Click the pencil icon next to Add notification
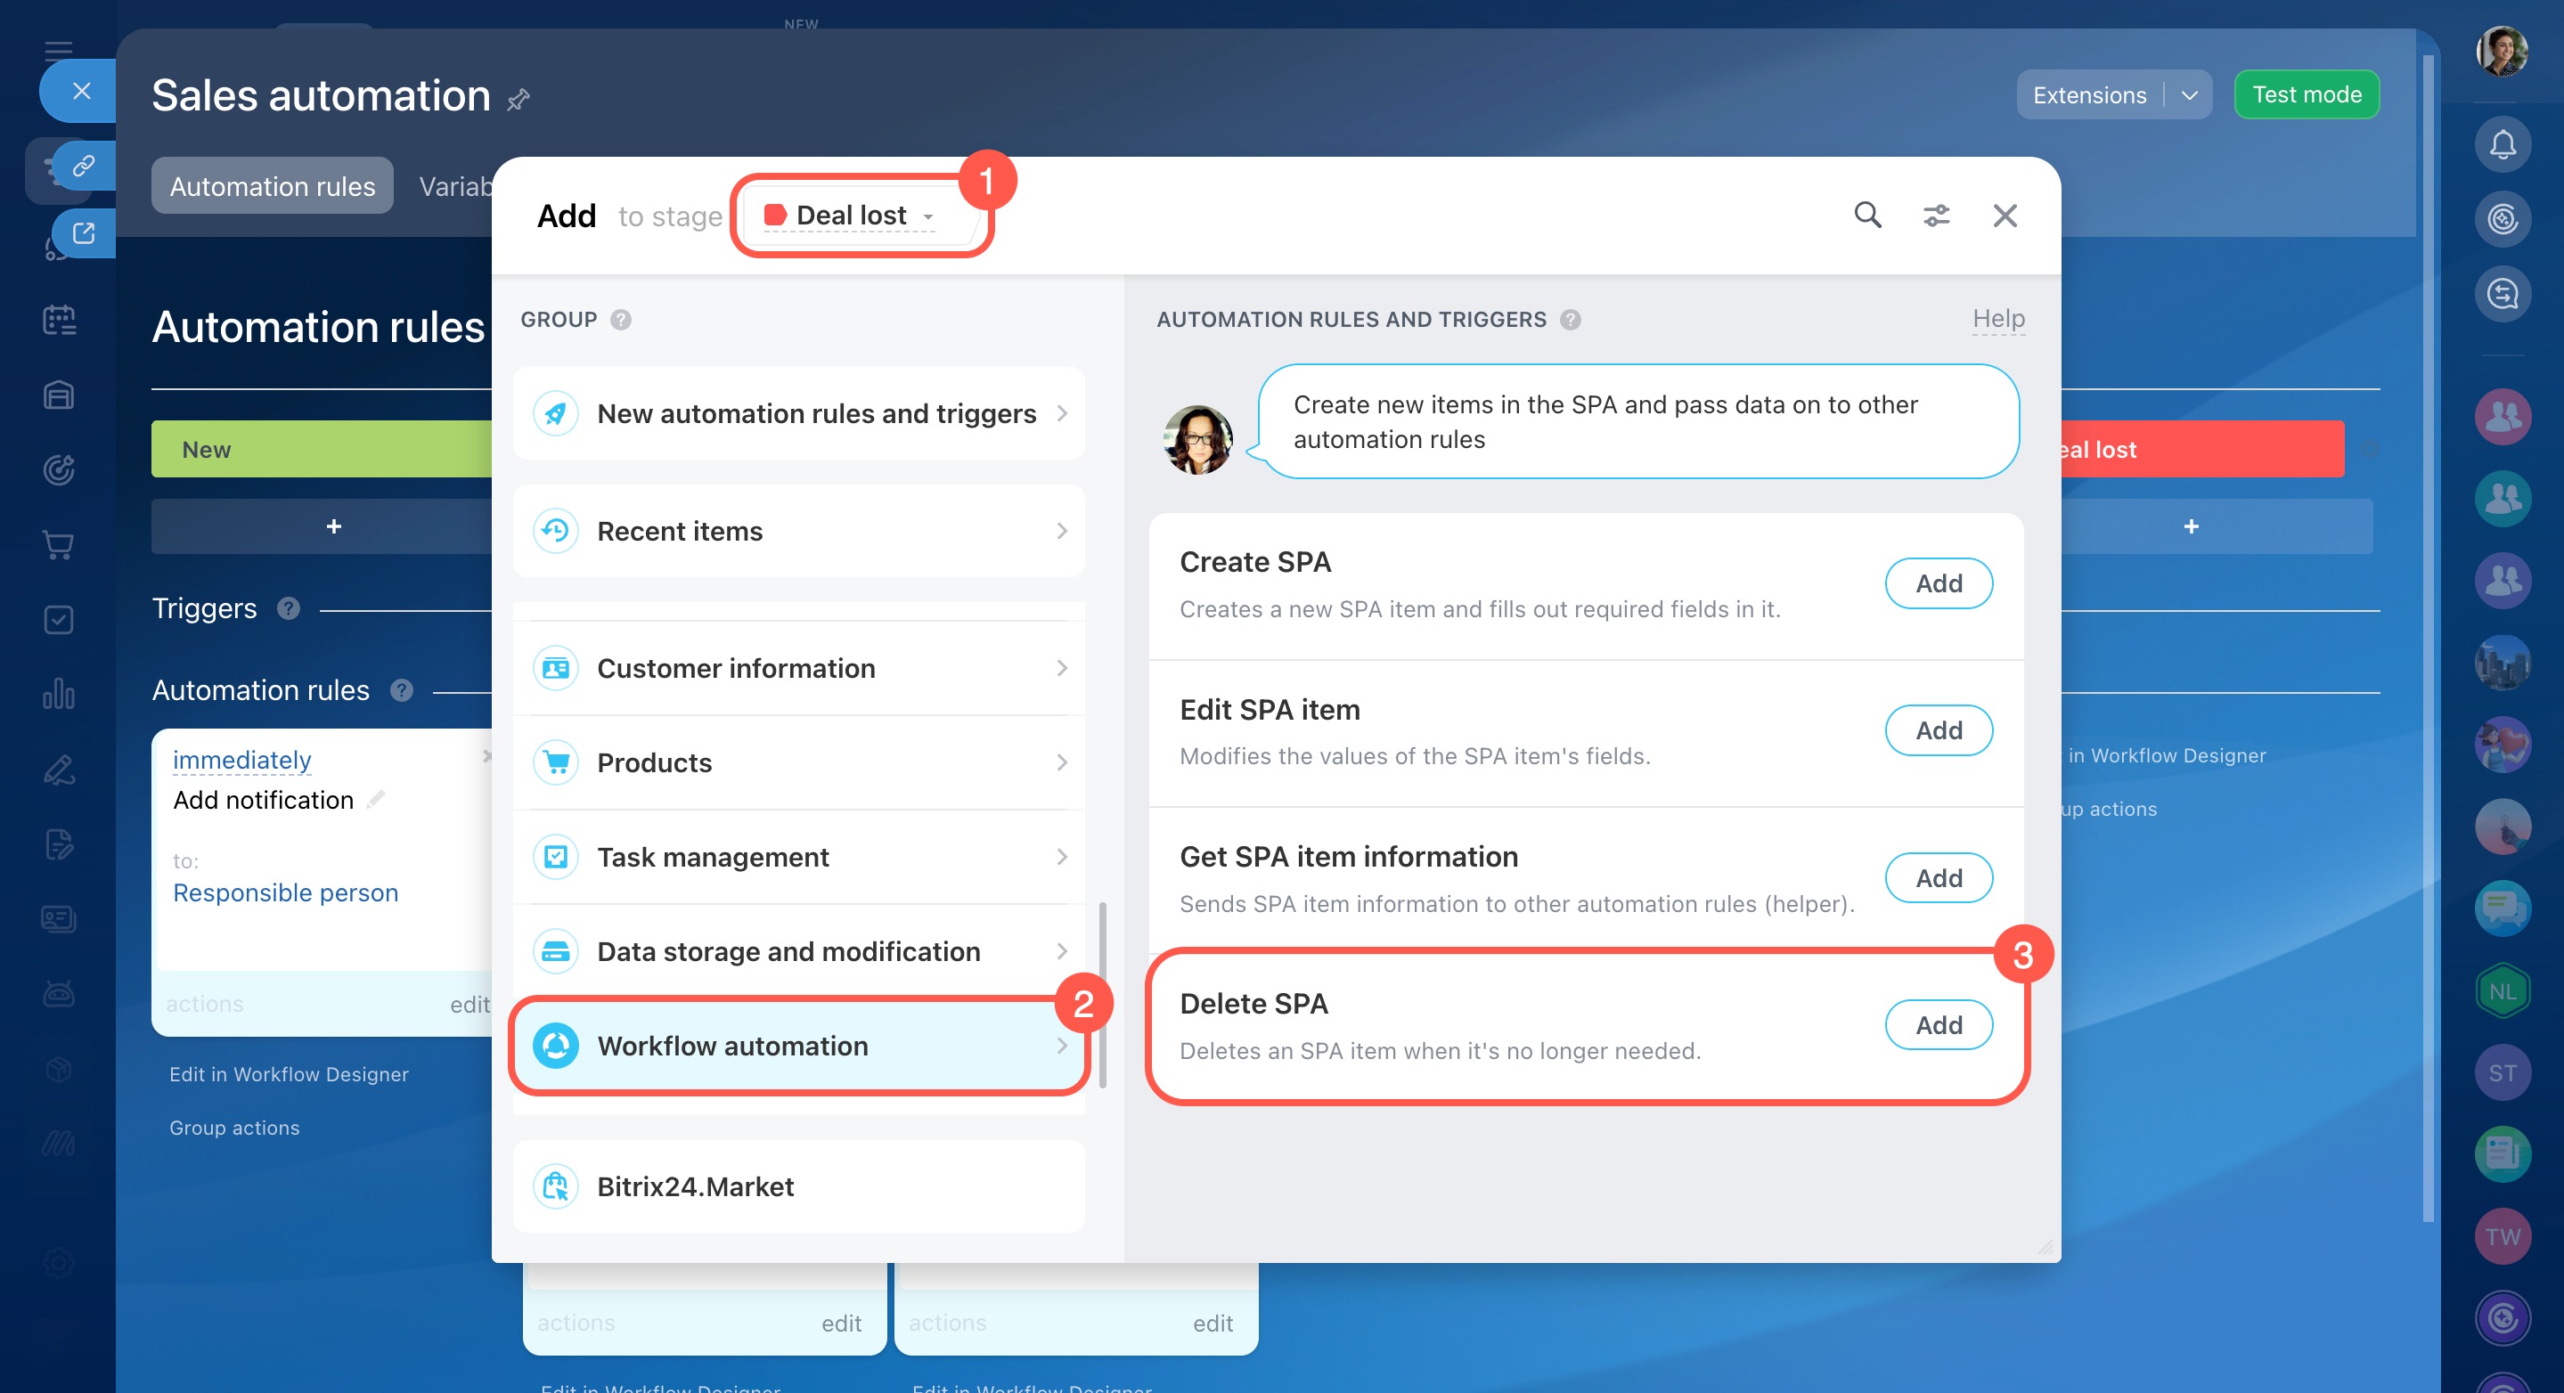The width and height of the screenshot is (2564, 1393). point(375,799)
